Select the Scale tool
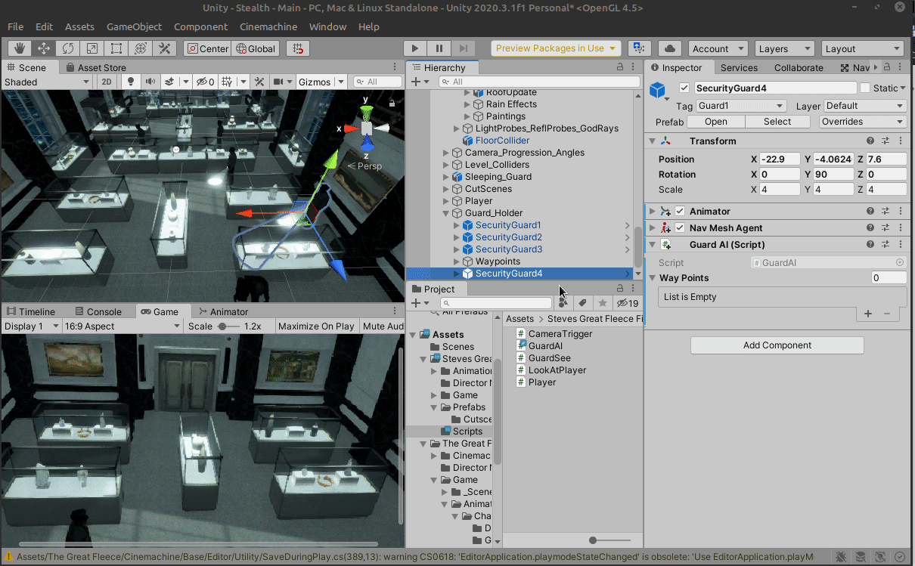The width and height of the screenshot is (915, 566). [91, 48]
